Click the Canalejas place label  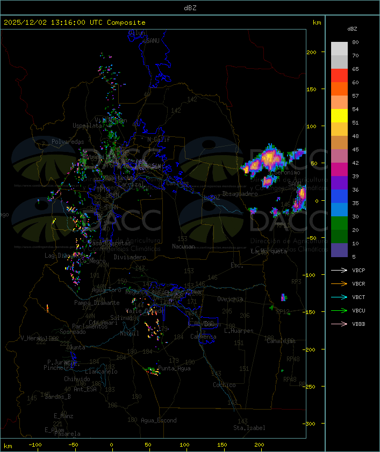pos(281,341)
